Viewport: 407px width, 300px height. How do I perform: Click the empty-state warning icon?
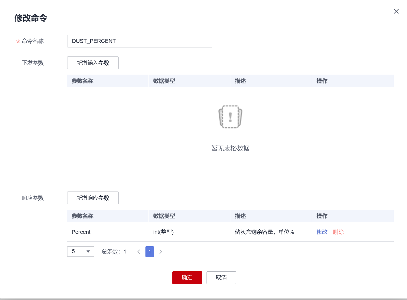230,117
